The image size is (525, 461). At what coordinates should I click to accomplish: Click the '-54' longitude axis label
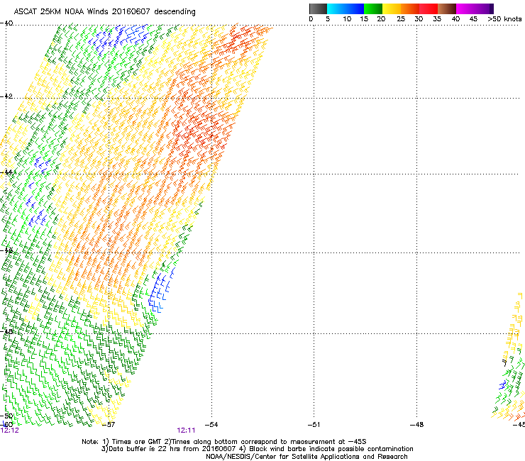click(x=211, y=425)
